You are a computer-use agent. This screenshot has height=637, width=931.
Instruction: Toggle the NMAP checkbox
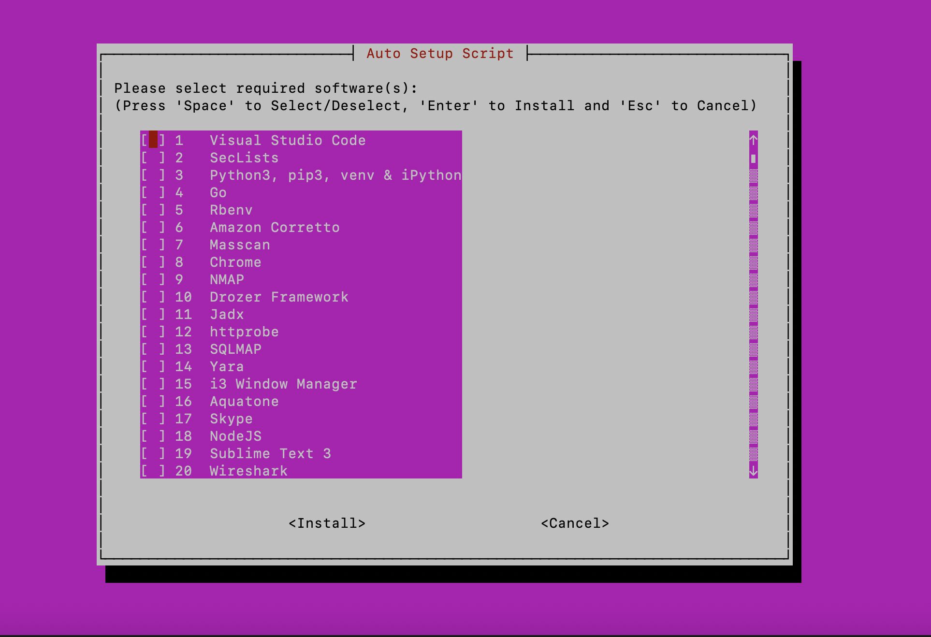pos(153,279)
